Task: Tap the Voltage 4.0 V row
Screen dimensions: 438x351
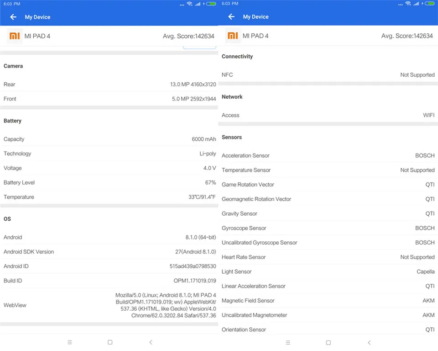Action: click(x=109, y=168)
